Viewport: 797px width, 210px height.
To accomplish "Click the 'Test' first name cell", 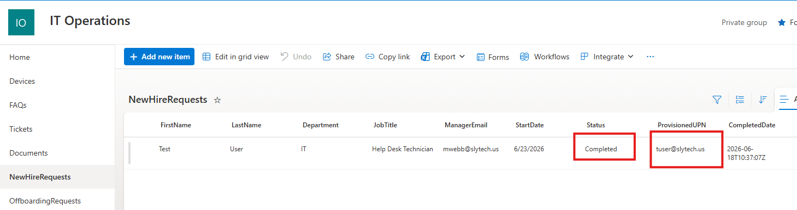I will (164, 149).
